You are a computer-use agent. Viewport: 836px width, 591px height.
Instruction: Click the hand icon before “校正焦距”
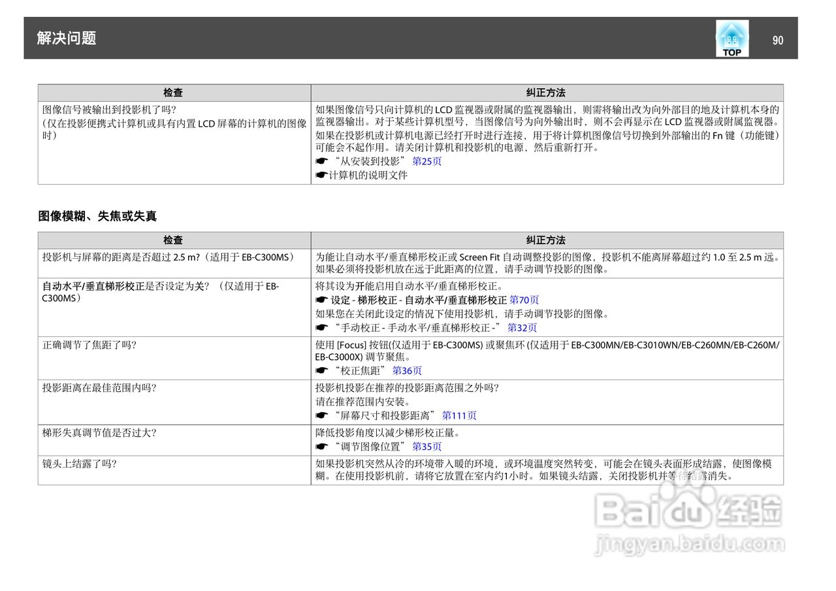tap(321, 371)
